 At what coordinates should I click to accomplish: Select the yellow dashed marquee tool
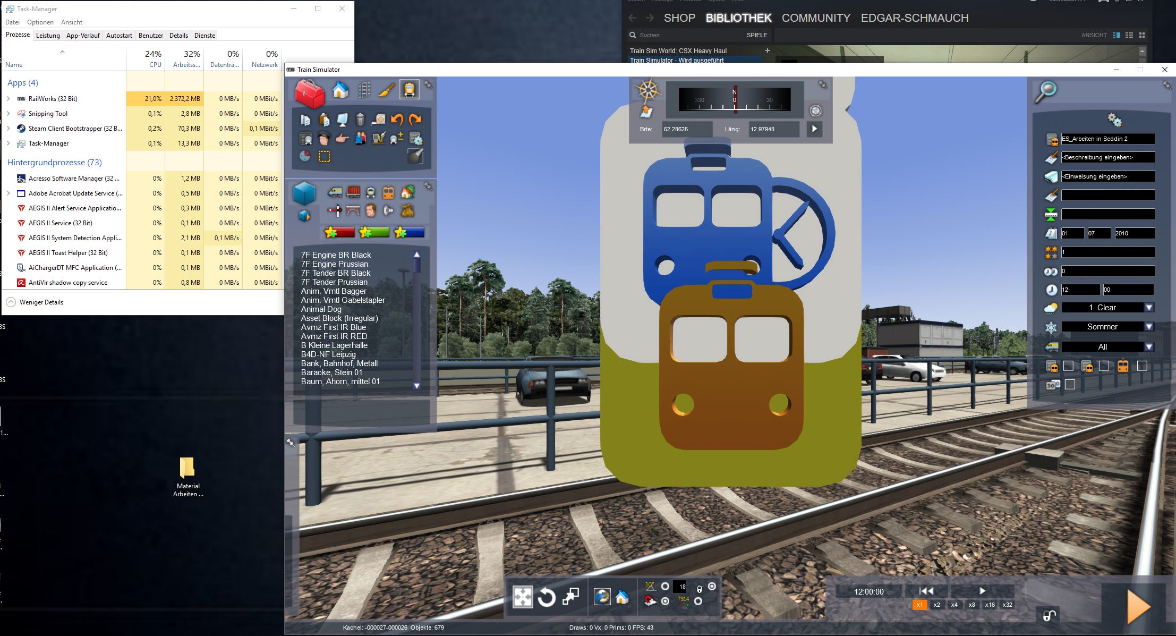pos(324,156)
